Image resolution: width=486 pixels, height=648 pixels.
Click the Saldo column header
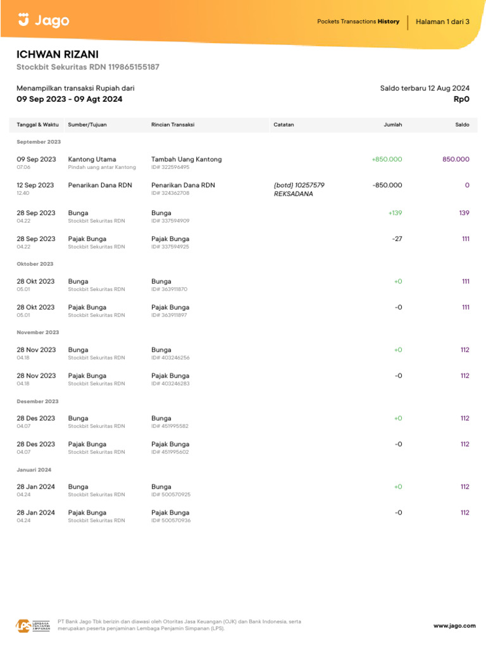pos(462,125)
